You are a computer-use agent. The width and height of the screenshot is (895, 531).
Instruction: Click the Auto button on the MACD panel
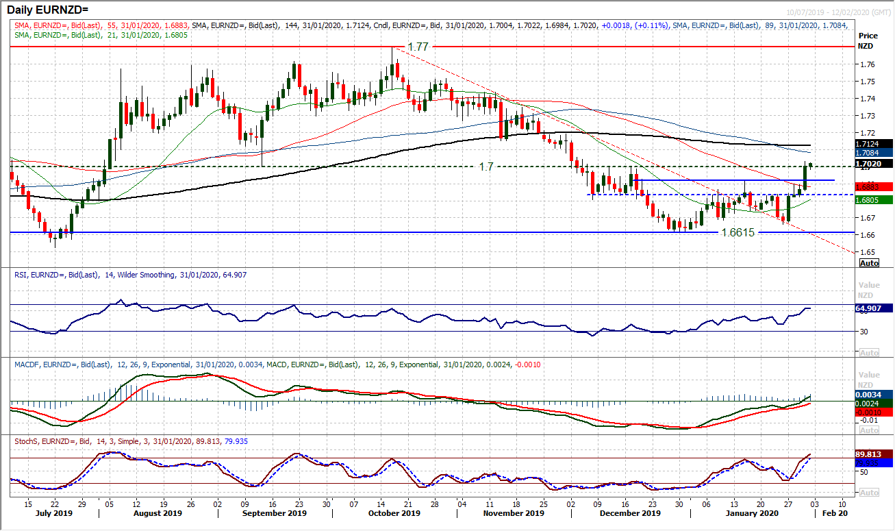pyautogui.click(x=869, y=430)
